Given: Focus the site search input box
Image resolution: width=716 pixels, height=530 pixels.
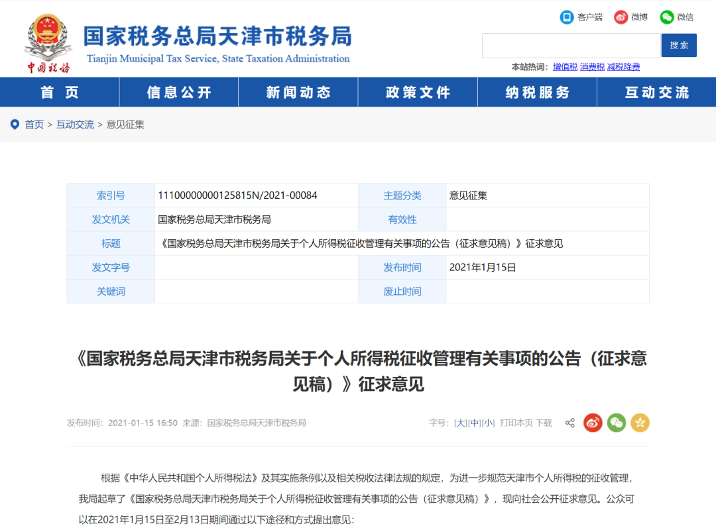Looking at the screenshot, I should coord(571,46).
